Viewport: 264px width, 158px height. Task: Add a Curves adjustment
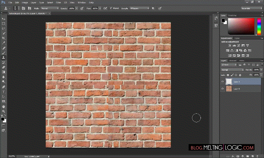[238, 45]
